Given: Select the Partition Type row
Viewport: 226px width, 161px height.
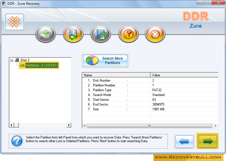Looking at the screenshot, I should 150,90.
